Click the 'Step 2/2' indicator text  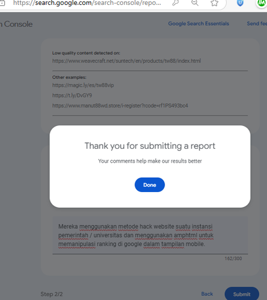(52, 294)
